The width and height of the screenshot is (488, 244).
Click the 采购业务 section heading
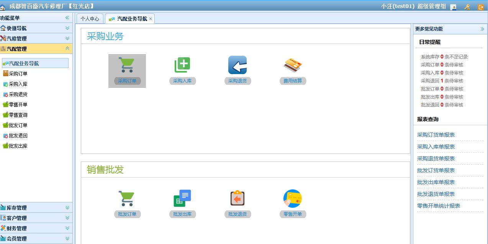tap(105, 36)
